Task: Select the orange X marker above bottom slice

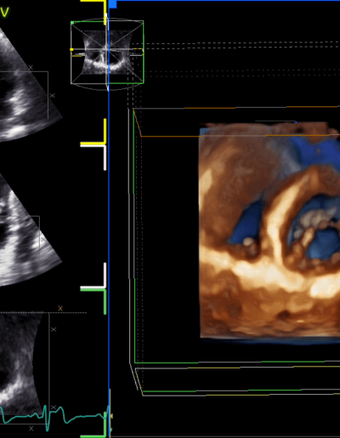Action: click(x=60, y=308)
